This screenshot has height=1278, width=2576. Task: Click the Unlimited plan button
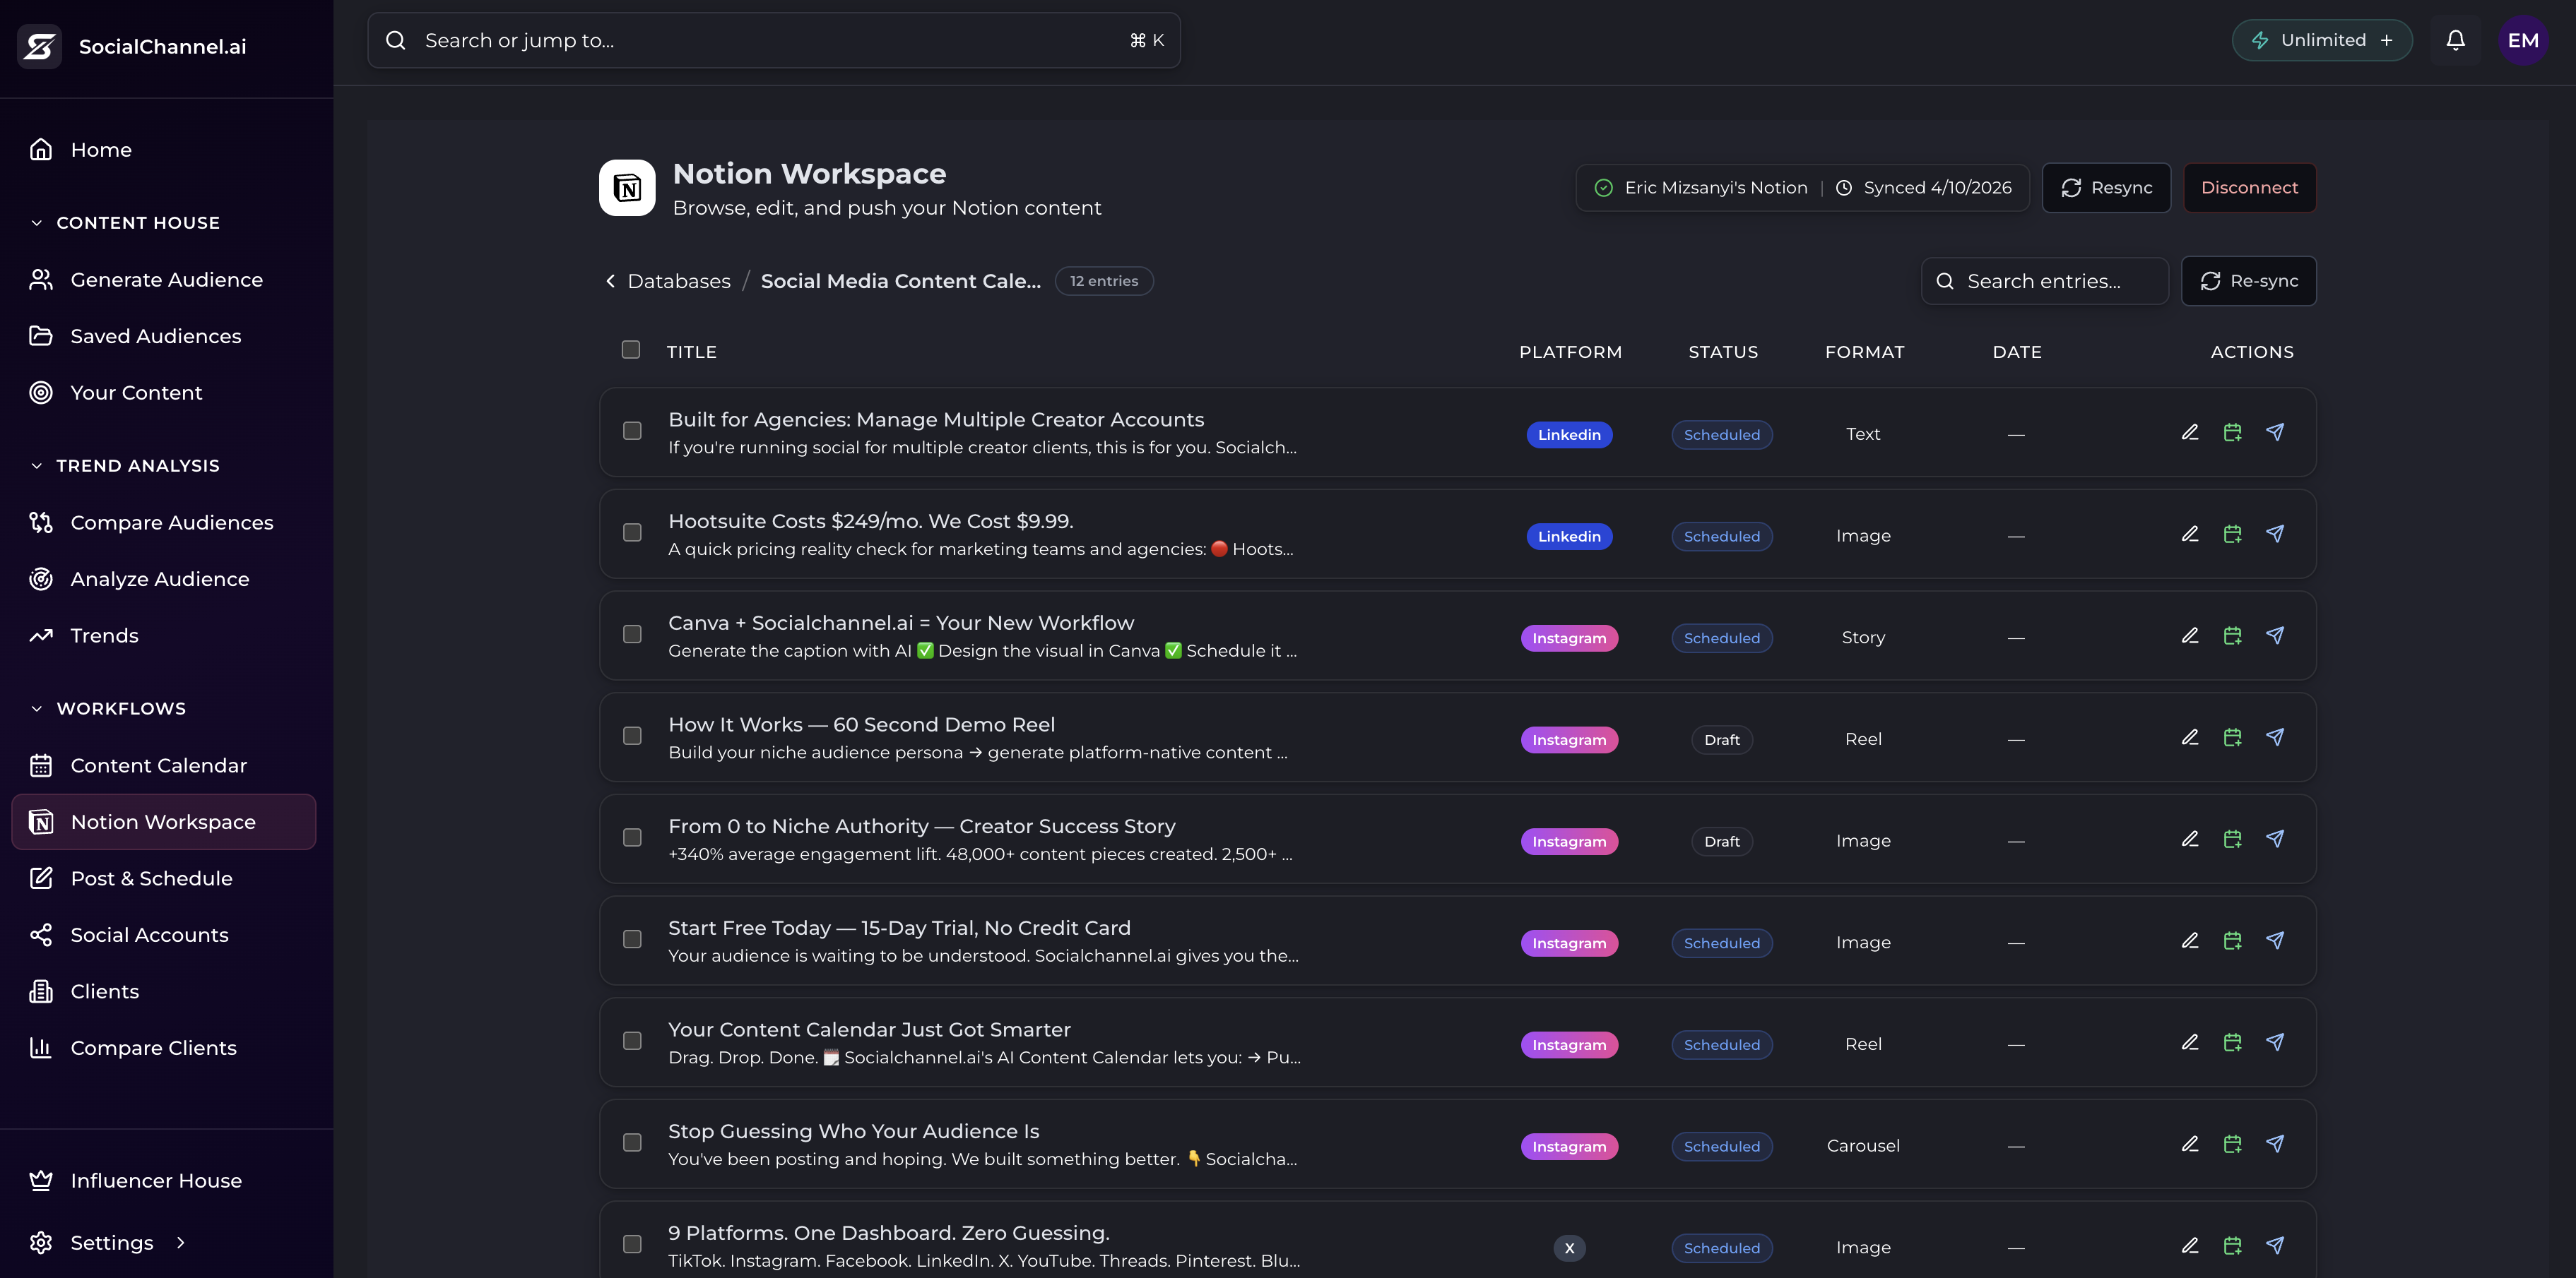(2322, 40)
